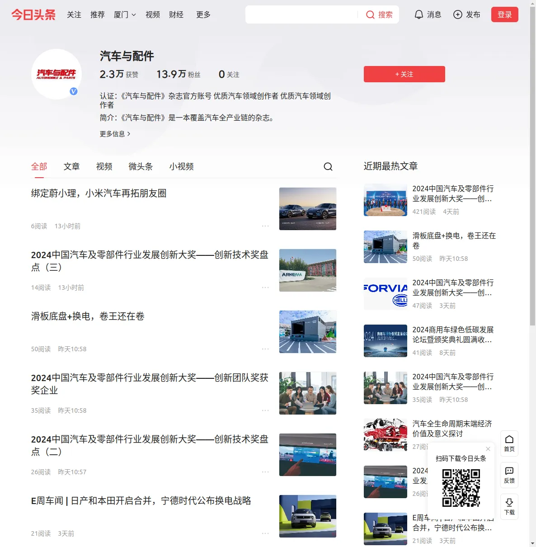This screenshot has height=547, width=536.
Task: Open red car parts sidebar thumbnail
Action: tap(386, 435)
